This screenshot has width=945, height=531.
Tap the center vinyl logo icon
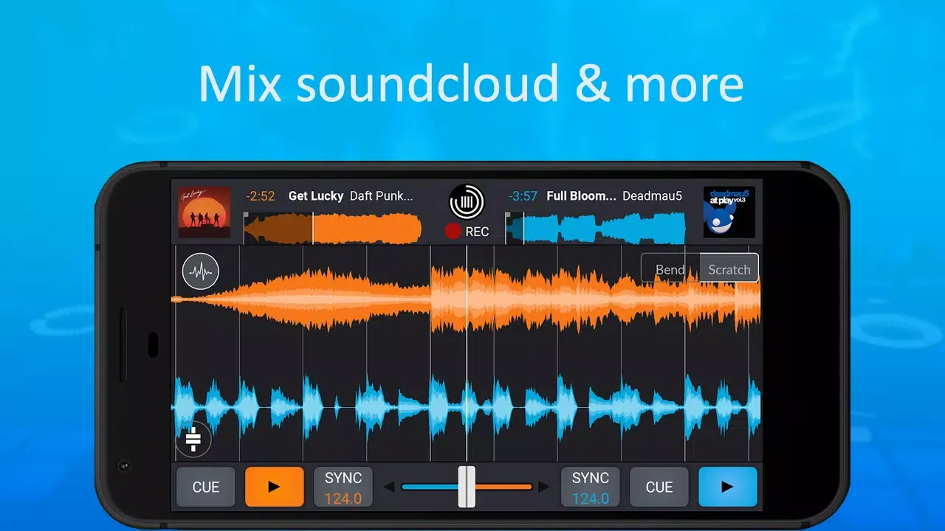tap(467, 202)
